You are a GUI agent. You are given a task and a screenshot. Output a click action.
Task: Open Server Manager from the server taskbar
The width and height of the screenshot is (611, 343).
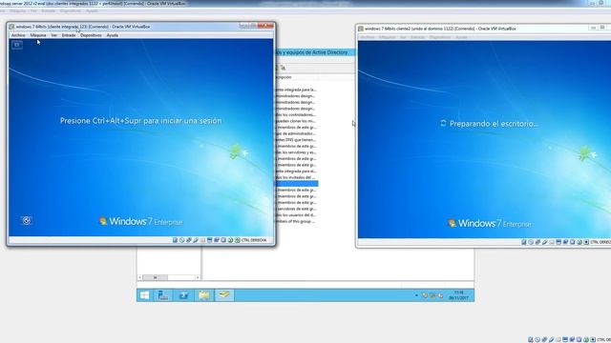click(163, 295)
